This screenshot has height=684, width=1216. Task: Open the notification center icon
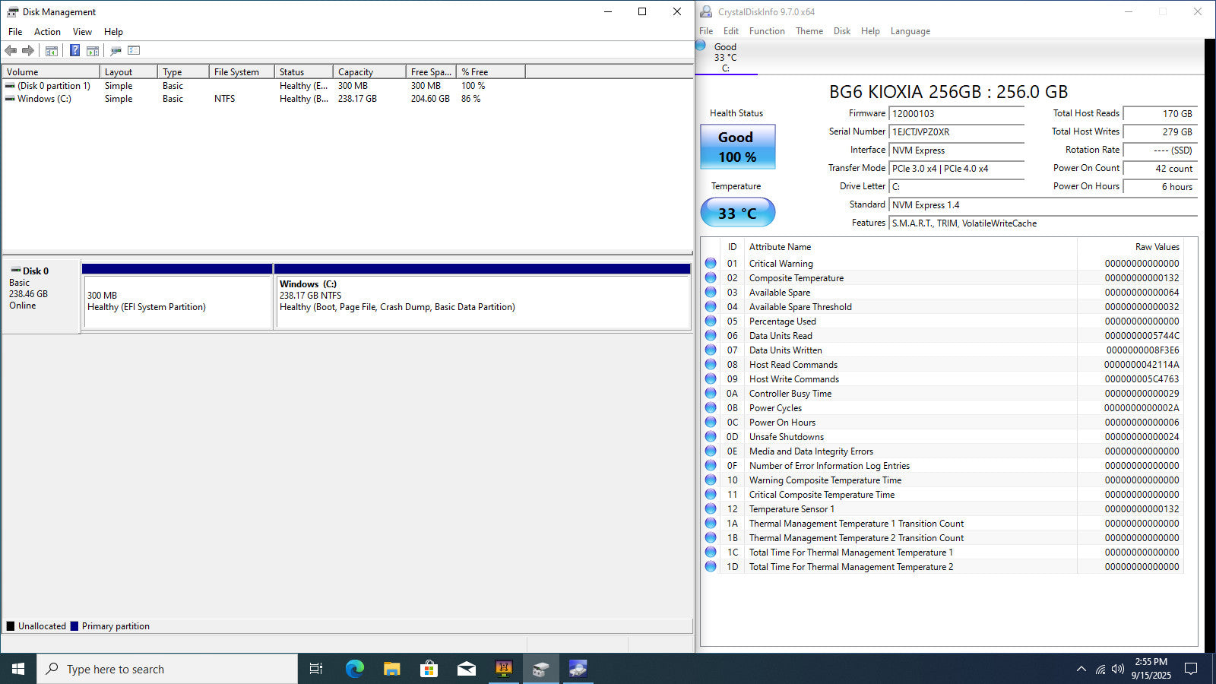(1191, 669)
